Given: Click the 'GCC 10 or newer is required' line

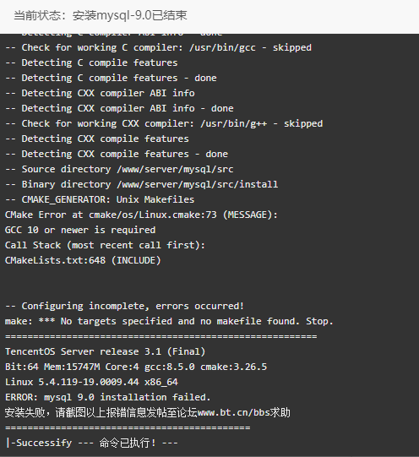Looking at the screenshot, I should point(80,230).
